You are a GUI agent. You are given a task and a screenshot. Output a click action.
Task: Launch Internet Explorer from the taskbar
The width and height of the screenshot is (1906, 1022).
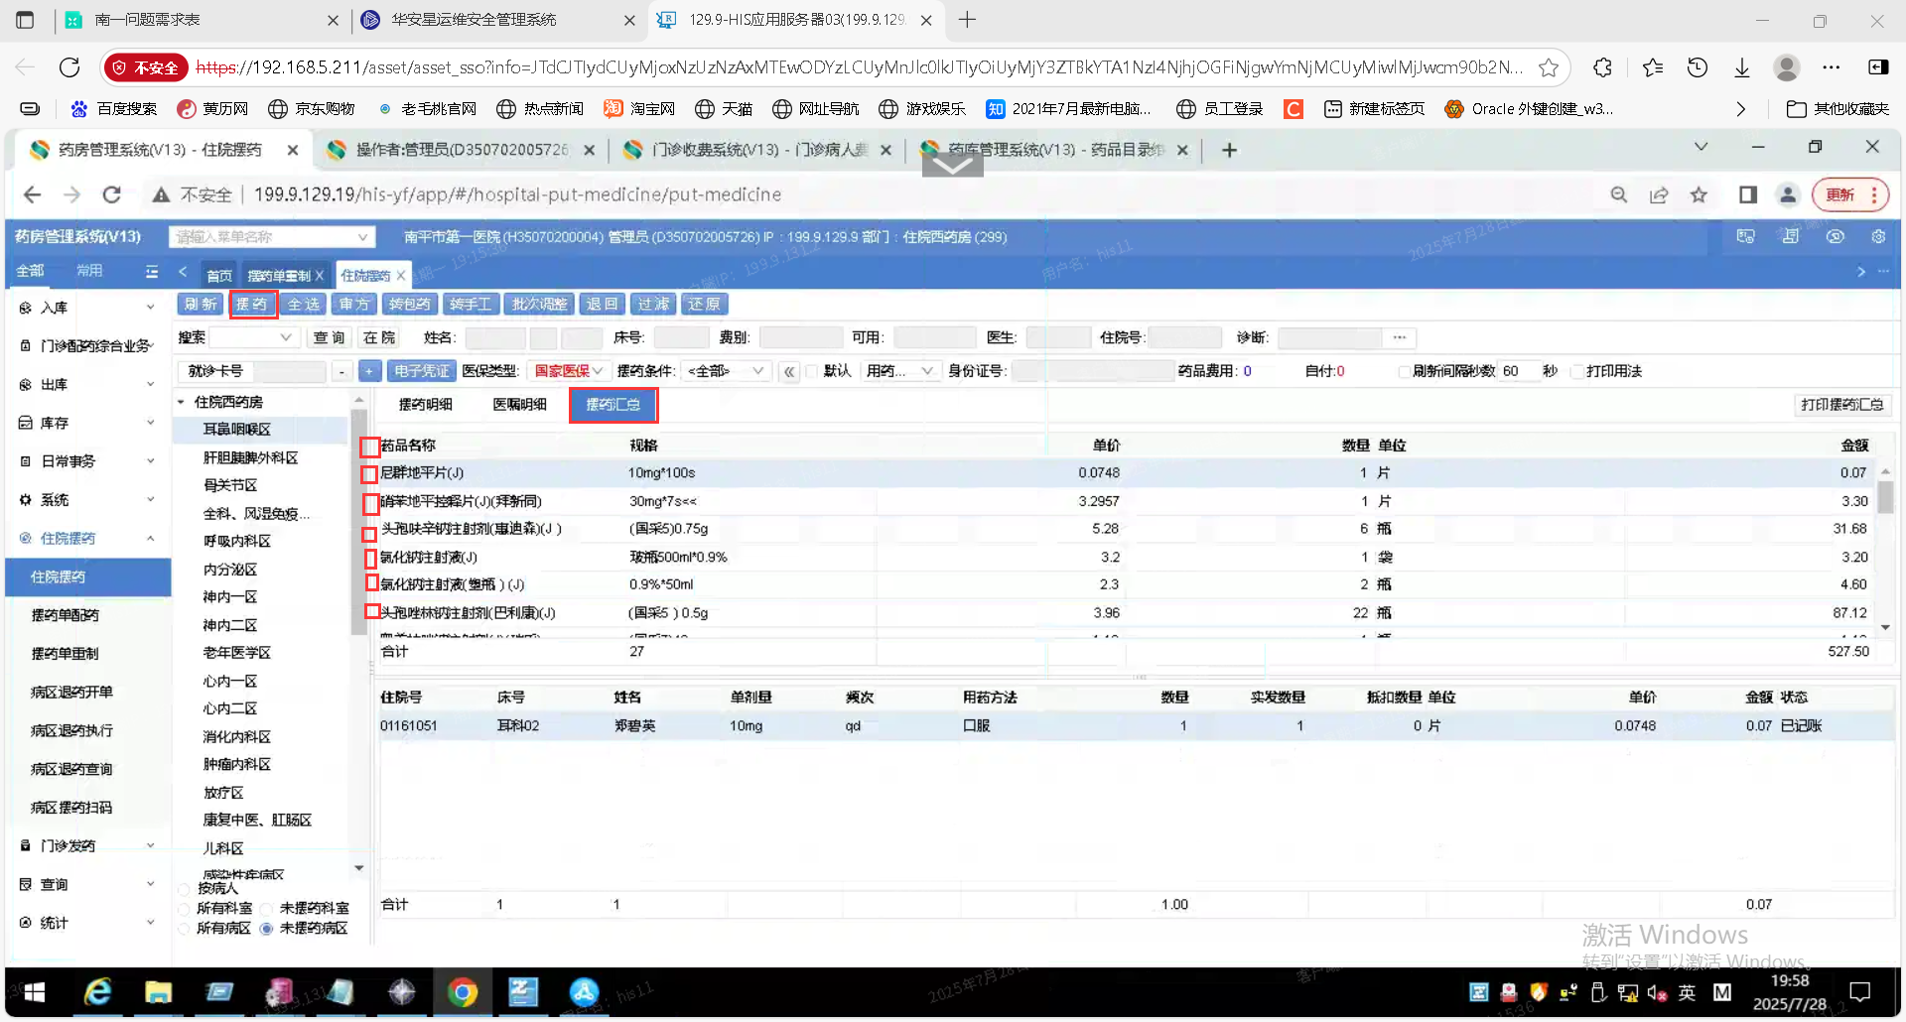(x=97, y=992)
